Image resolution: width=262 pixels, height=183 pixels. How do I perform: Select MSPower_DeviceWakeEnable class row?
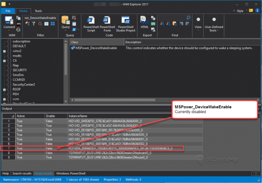(96, 48)
